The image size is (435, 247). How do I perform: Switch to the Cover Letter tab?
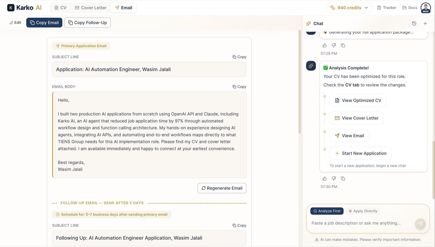tap(91, 8)
